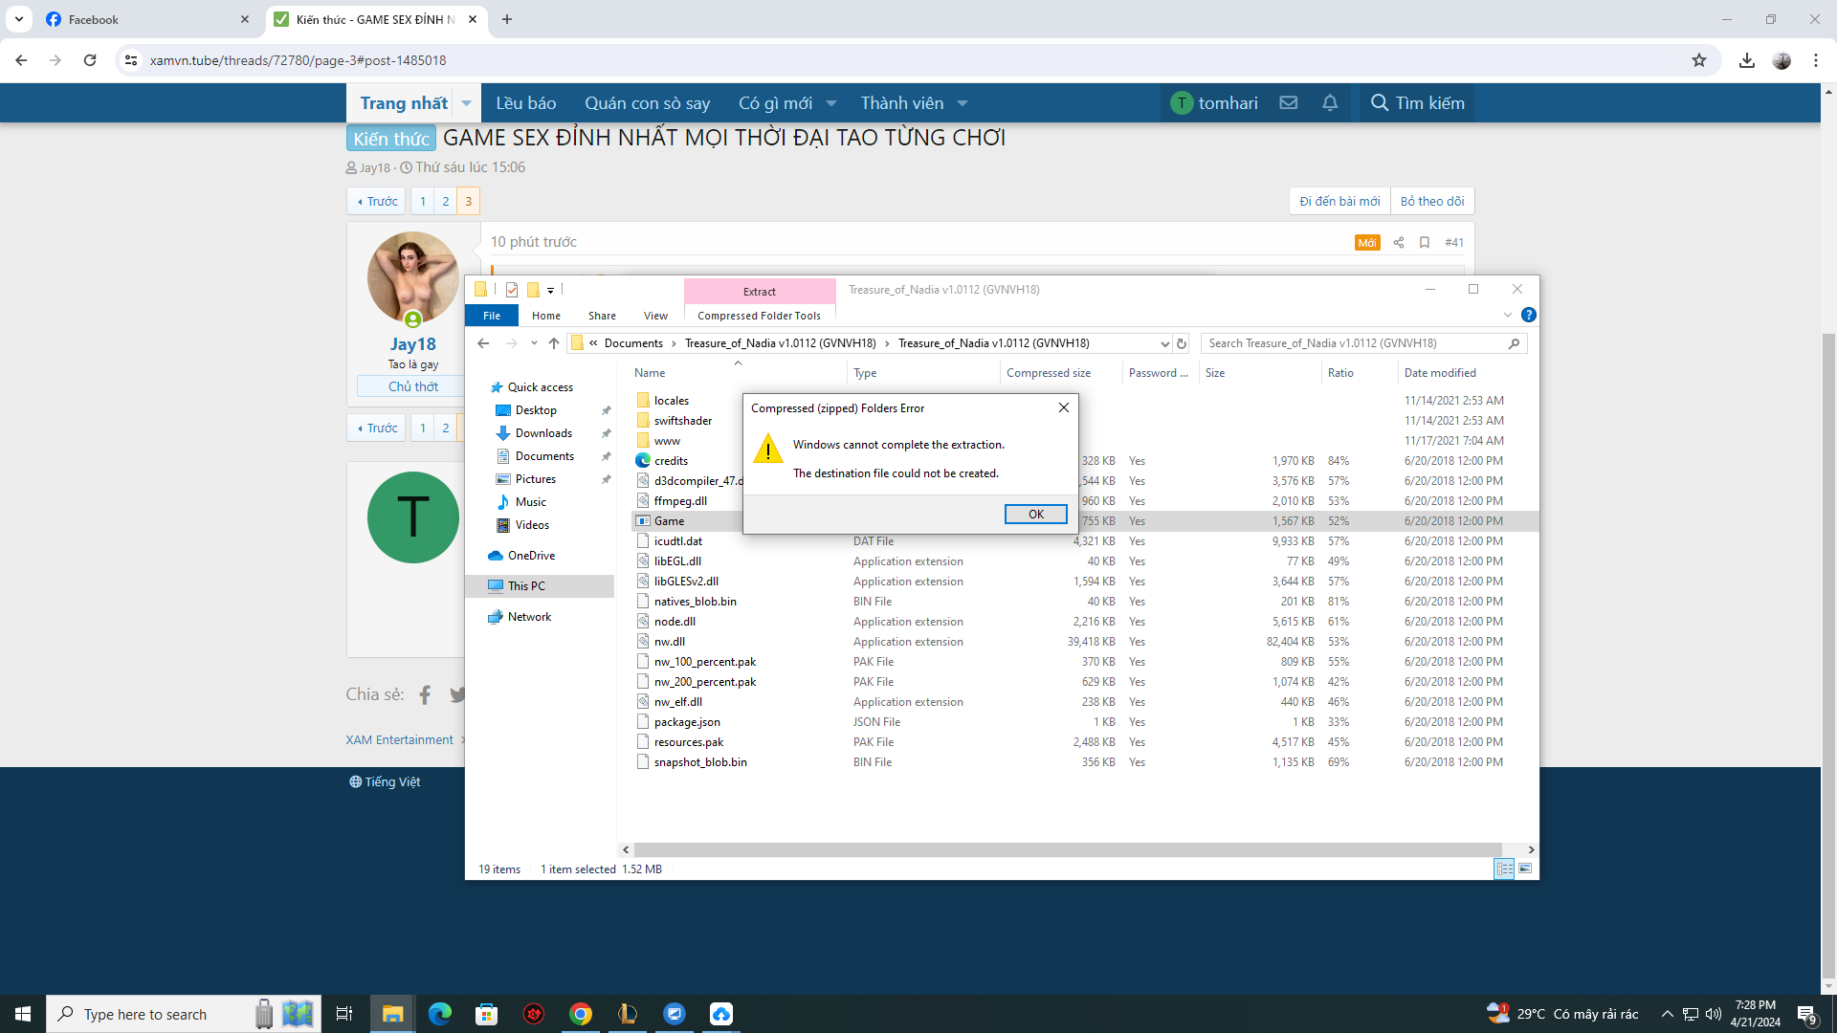The width and height of the screenshot is (1837, 1033).
Task: Click the forum notifications bell icon
Action: (x=1330, y=103)
